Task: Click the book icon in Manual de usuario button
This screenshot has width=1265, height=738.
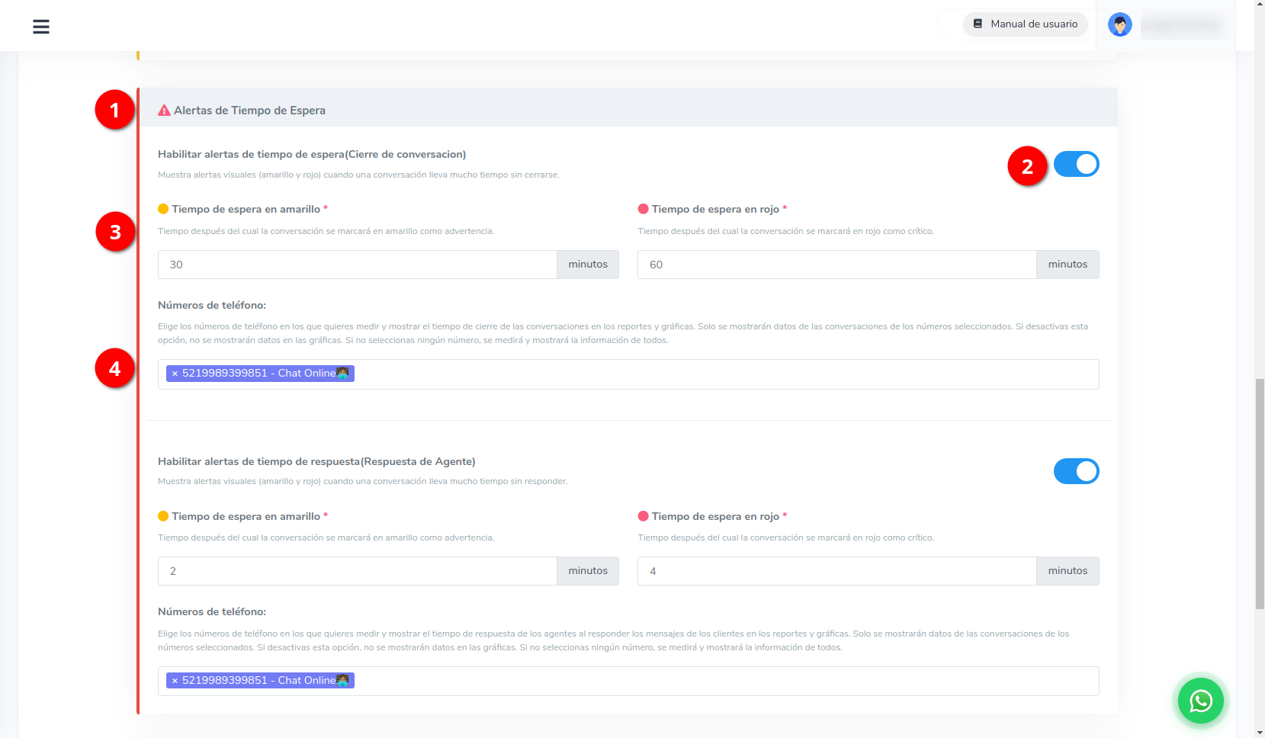Action: pos(977,24)
